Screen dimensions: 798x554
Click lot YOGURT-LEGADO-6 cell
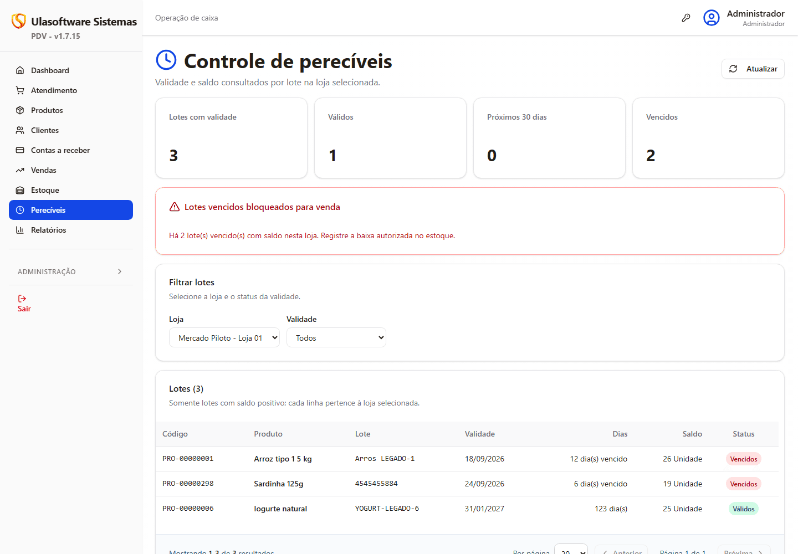(x=387, y=509)
